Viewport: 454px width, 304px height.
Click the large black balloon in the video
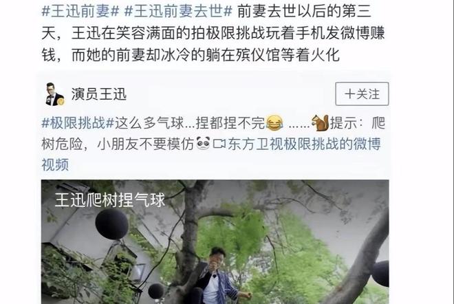pos(111,224)
